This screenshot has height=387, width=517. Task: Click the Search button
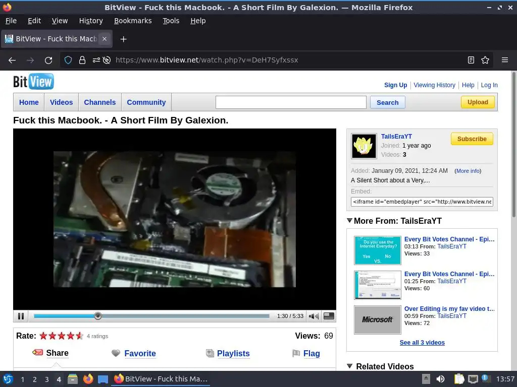(387, 102)
